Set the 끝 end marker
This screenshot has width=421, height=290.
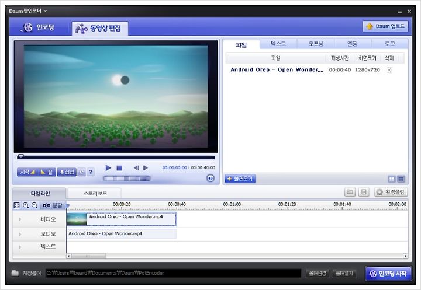pyautogui.click(x=46, y=172)
